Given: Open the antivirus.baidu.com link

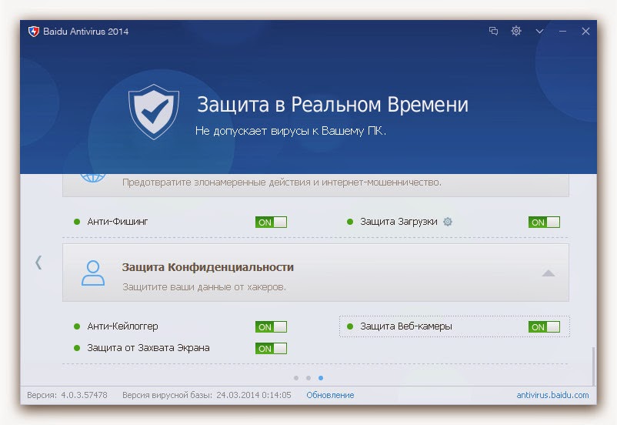Looking at the screenshot, I should [x=552, y=395].
